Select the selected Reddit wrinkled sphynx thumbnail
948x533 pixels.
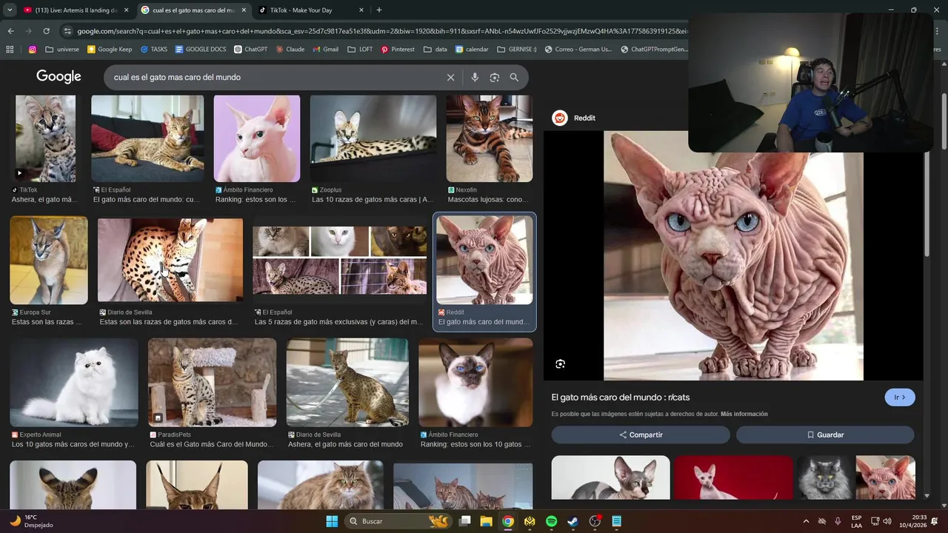[x=484, y=260]
